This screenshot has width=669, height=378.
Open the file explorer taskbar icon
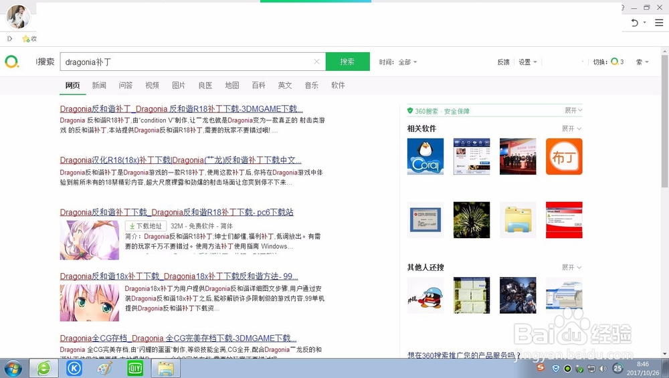click(165, 369)
